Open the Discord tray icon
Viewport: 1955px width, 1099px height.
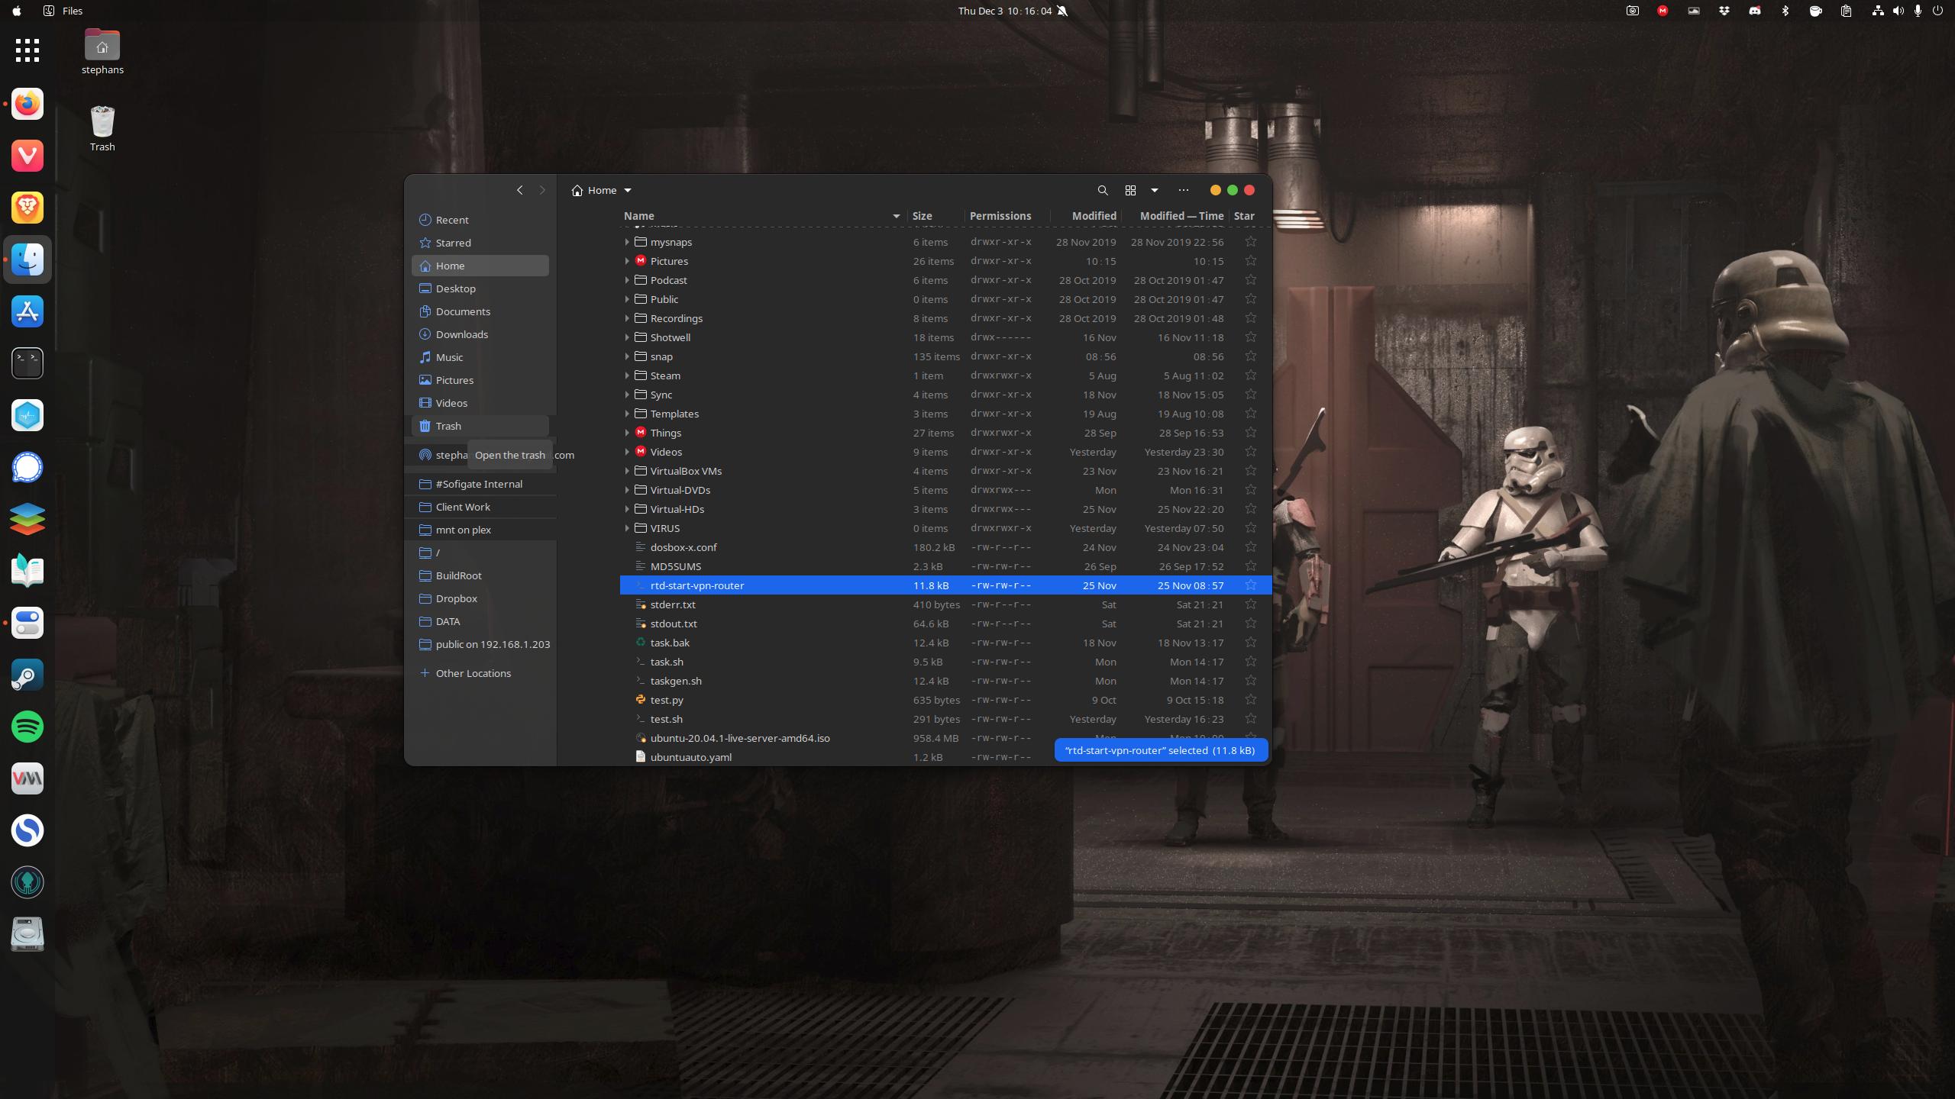click(x=1754, y=11)
